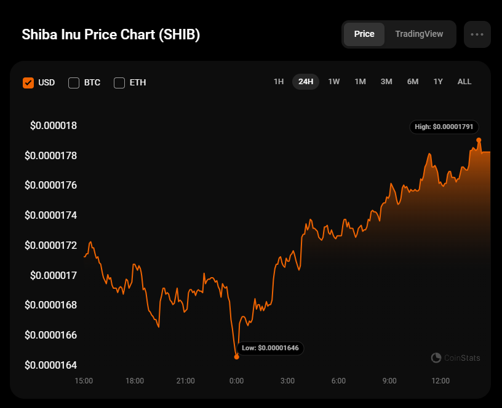
Task: Click the high price point marker
Action: coord(479,140)
